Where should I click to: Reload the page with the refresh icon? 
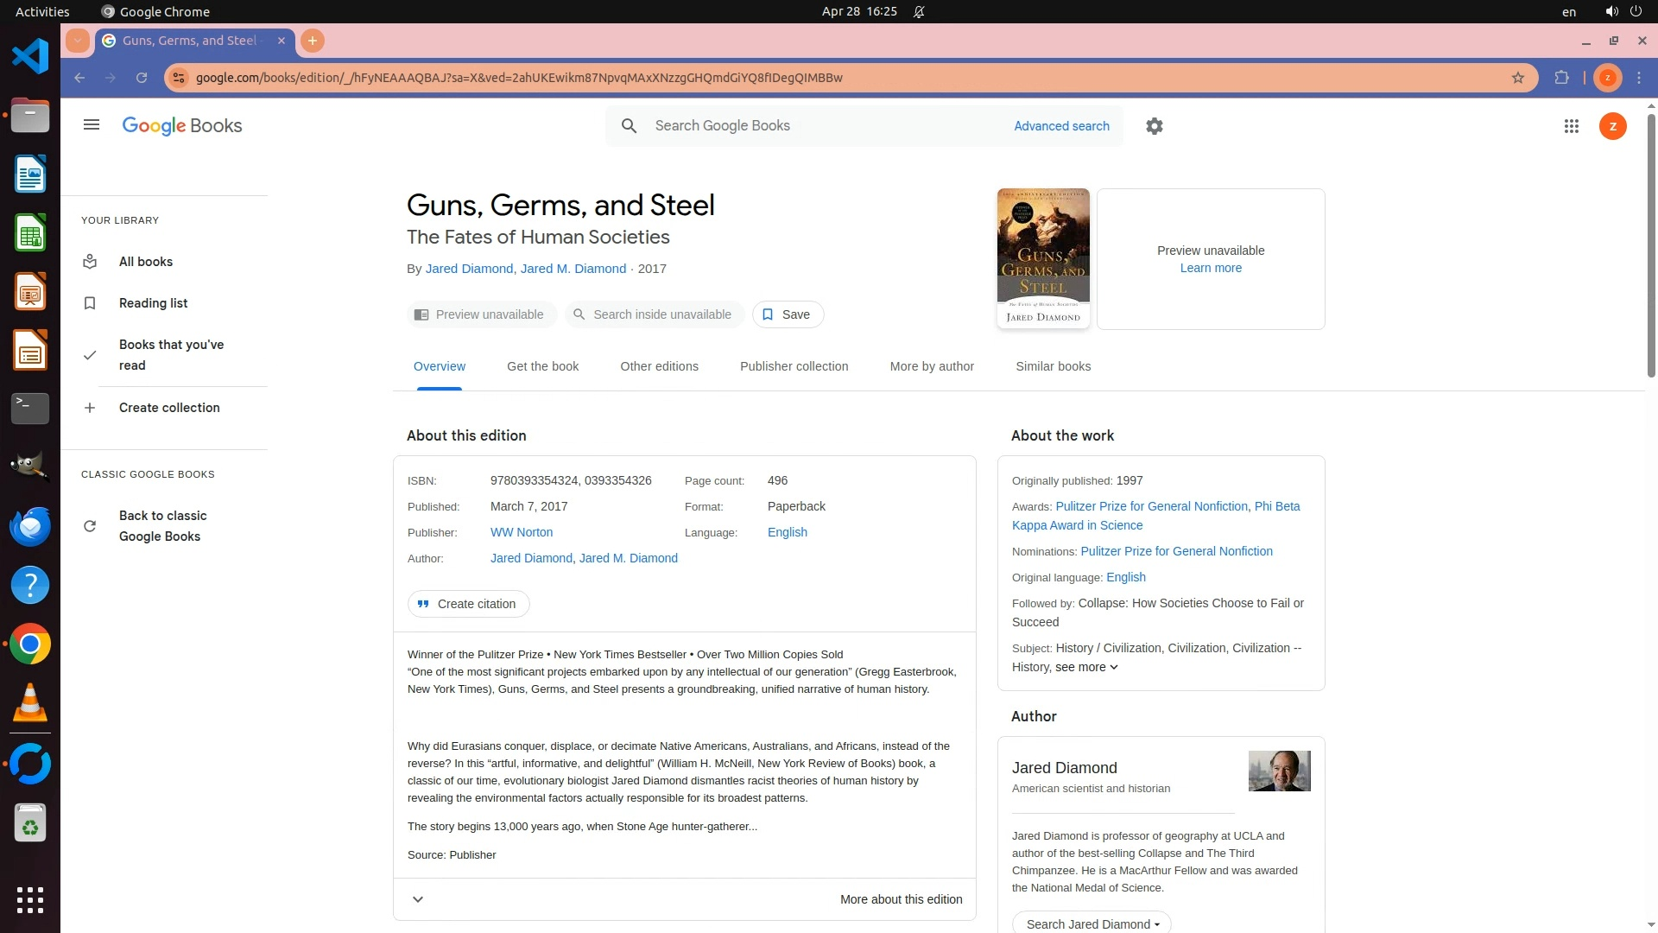click(142, 78)
